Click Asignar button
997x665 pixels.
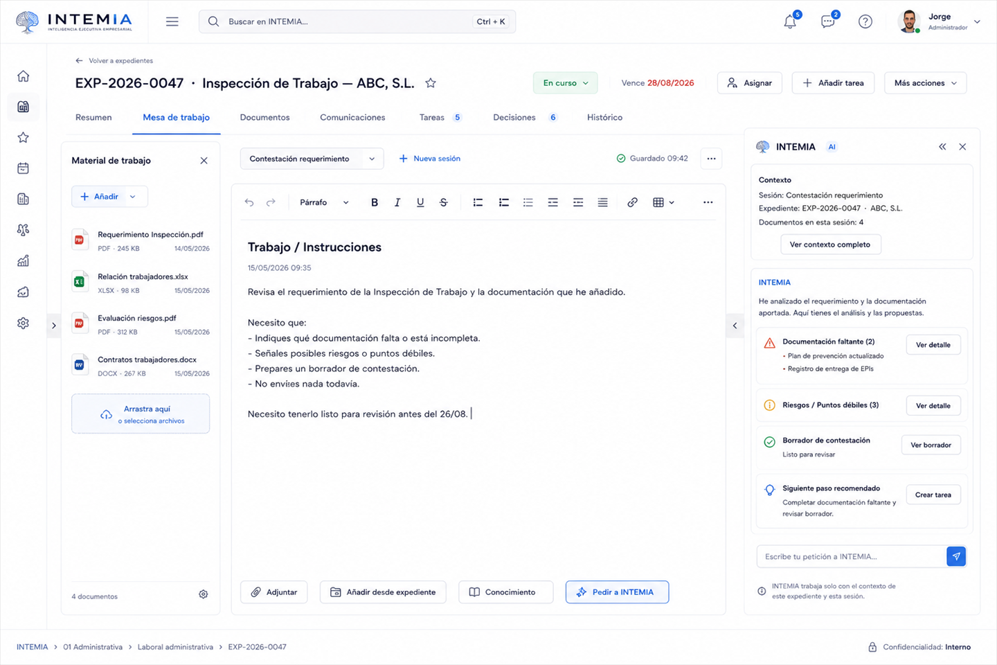point(750,83)
